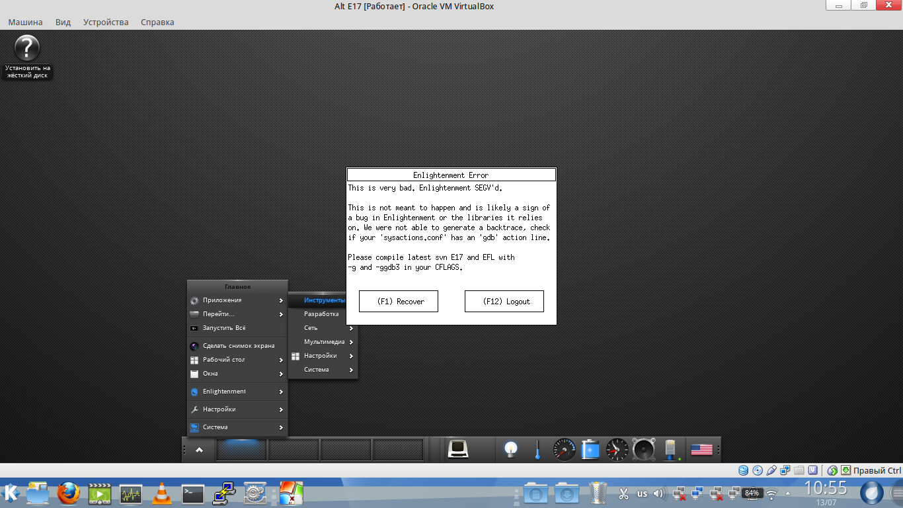This screenshot has height=508, width=903.
Task: Open the gear system settings taskbar icon
Action: coord(255,493)
